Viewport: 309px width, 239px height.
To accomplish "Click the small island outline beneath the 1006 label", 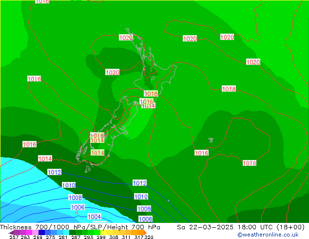I will pyautogui.click(x=77, y=212).
